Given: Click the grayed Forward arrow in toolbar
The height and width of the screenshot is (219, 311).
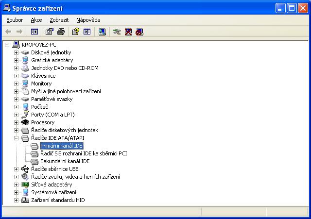Looking at the screenshot, I should pos(19,32).
